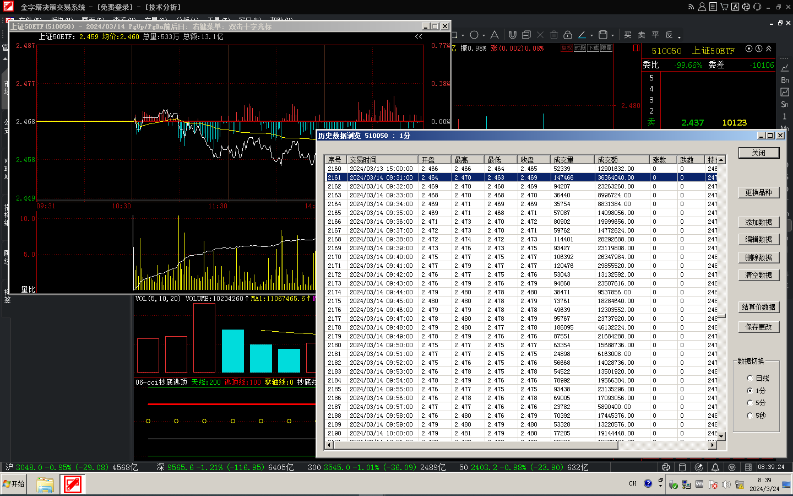793x496 pixels.
Task: Toggle the 复权 indicator button
Action: (x=566, y=48)
